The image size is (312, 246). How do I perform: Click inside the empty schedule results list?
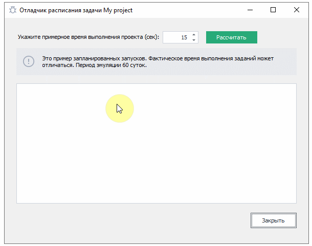point(157,143)
